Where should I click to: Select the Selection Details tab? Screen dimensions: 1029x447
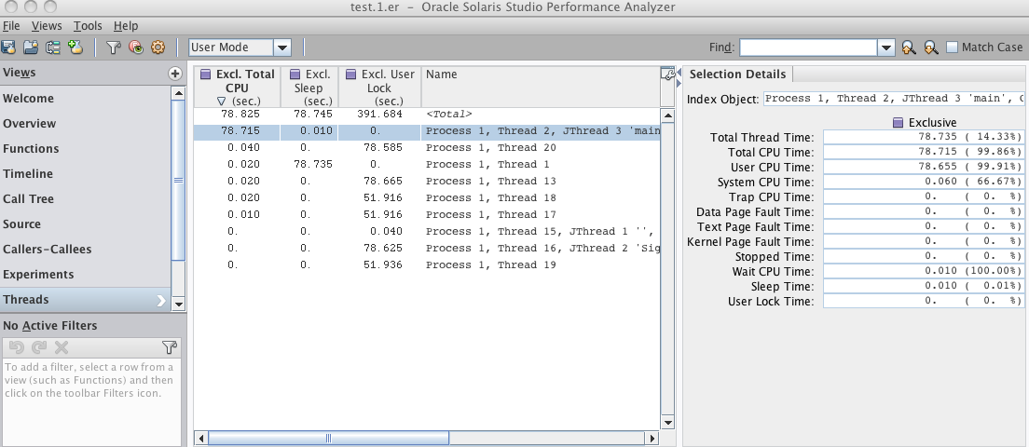point(737,74)
